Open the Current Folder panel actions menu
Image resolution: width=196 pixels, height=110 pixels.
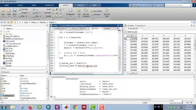(x=47, y=25)
